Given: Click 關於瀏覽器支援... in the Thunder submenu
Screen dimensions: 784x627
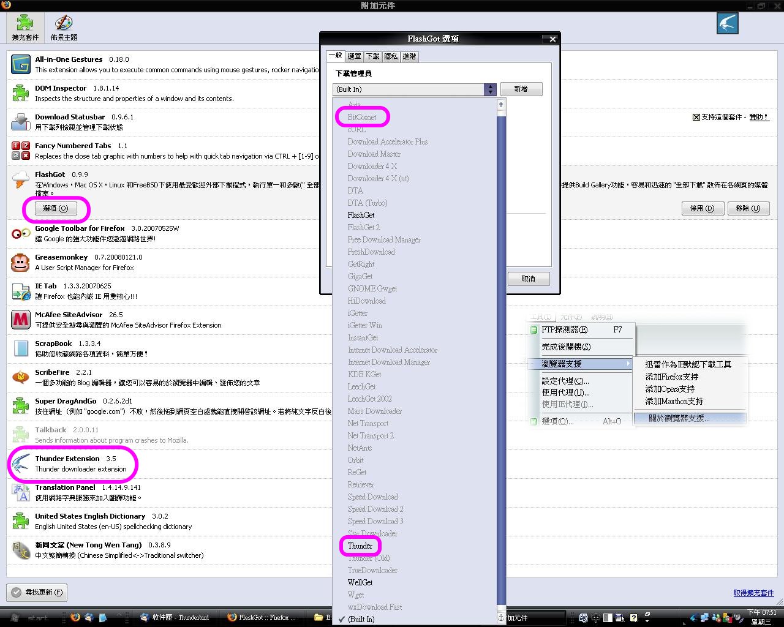Looking at the screenshot, I should (x=679, y=418).
